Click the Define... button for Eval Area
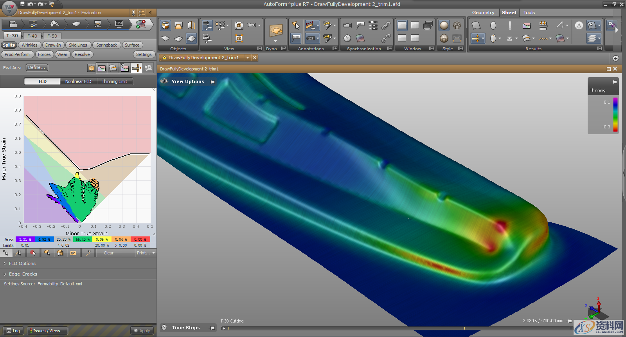 point(36,67)
